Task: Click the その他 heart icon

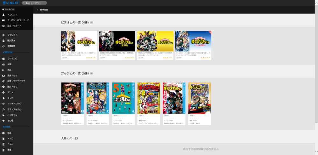Action: click(x=3, y=121)
